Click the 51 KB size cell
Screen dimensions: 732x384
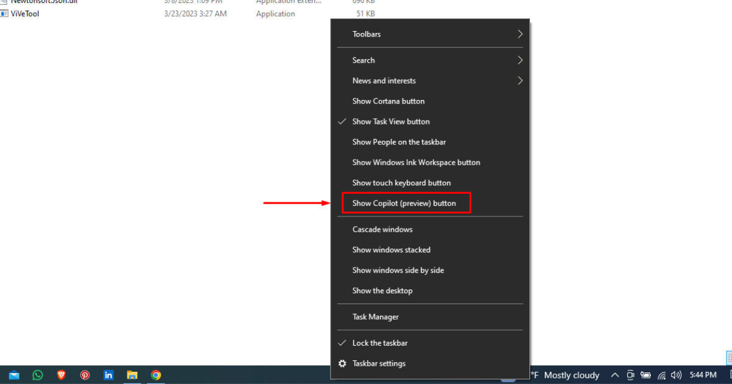click(365, 13)
